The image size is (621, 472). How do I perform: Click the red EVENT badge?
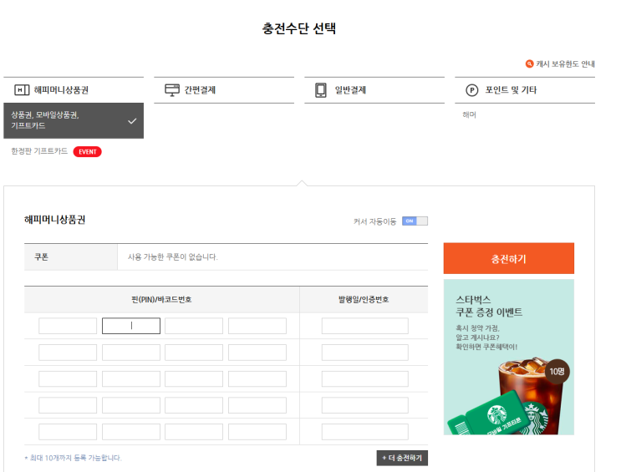(x=88, y=152)
